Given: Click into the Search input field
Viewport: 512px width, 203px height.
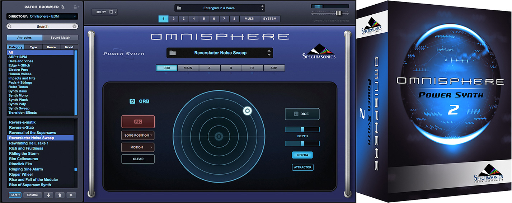Looking at the screenshot, I should (x=42, y=26).
